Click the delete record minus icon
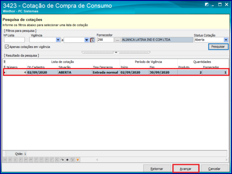232x174 pixels. (41, 160)
